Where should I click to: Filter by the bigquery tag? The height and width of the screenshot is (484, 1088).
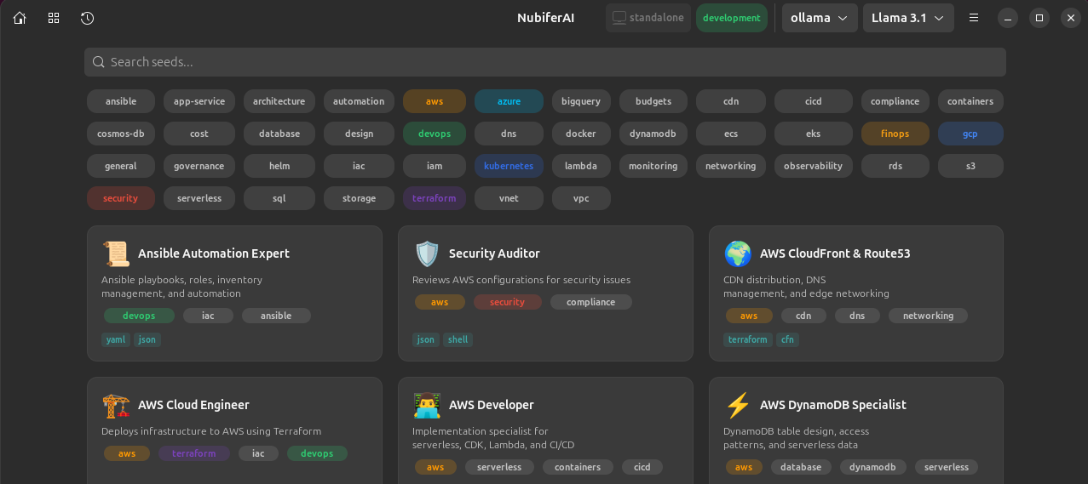click(x=581, y=101)
